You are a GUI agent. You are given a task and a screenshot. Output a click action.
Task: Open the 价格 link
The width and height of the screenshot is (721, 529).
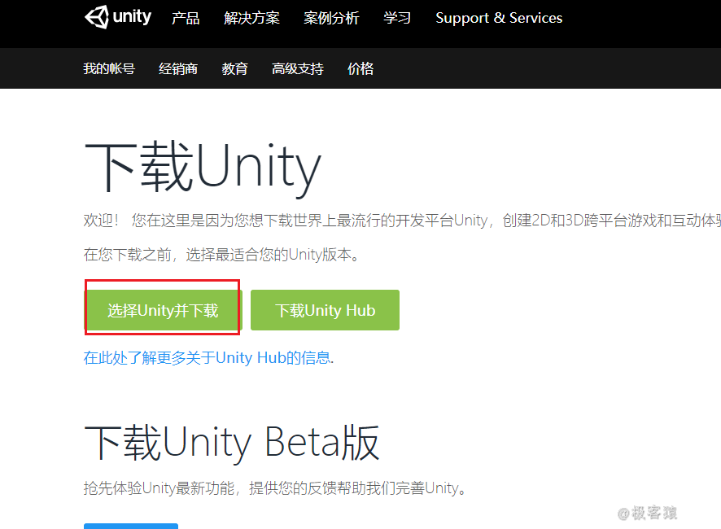[x=360, y=68]
